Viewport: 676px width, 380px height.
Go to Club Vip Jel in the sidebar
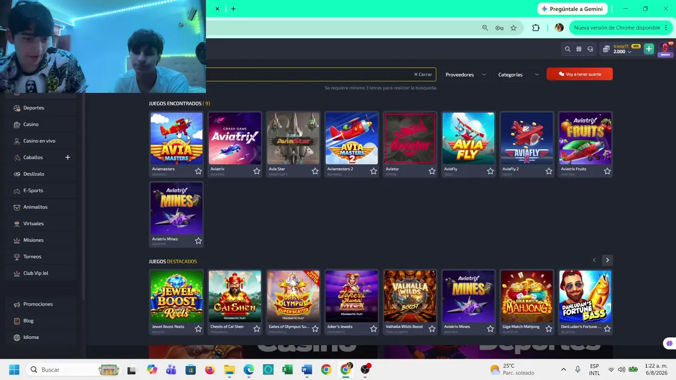[x=35, y=273]
